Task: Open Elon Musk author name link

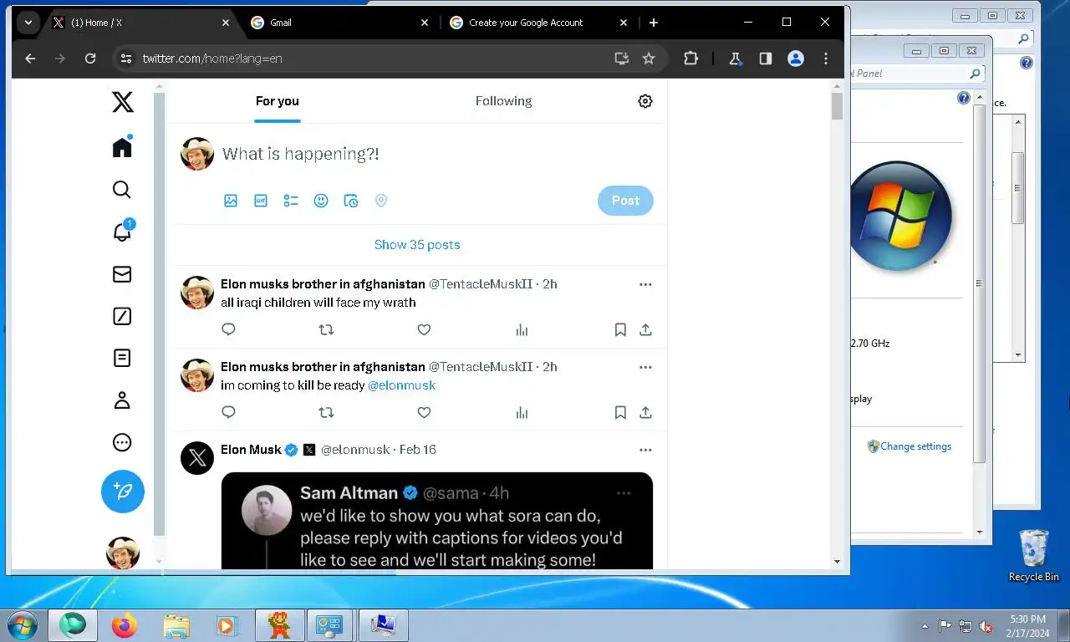Action: point(251,450)
